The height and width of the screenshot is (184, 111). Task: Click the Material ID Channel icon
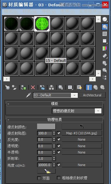[70, 87]
